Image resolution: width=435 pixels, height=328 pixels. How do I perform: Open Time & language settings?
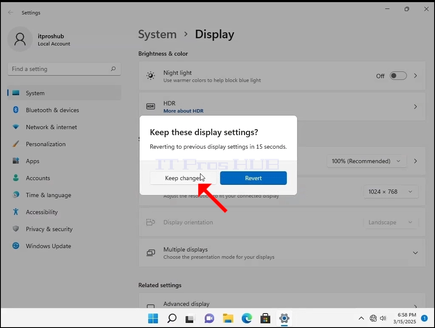tap(64, 195)
